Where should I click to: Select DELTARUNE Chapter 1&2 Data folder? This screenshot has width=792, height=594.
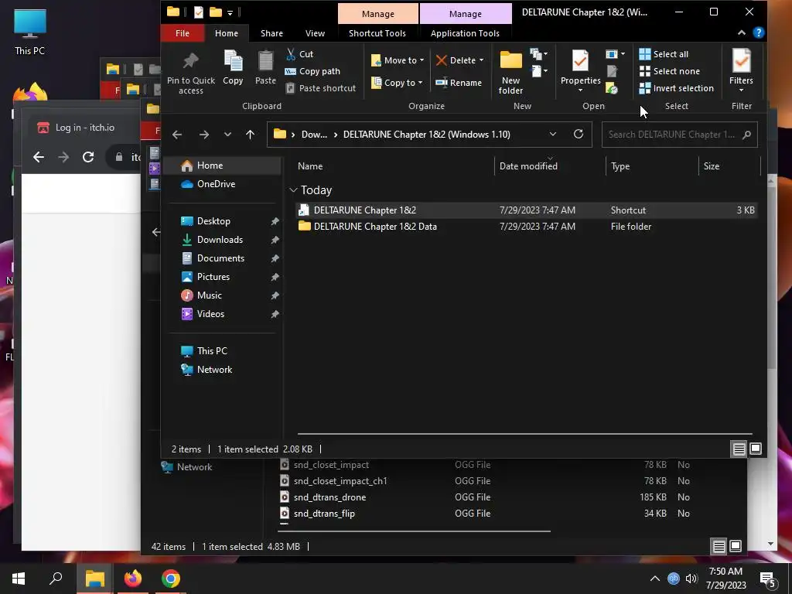[526, 227]
